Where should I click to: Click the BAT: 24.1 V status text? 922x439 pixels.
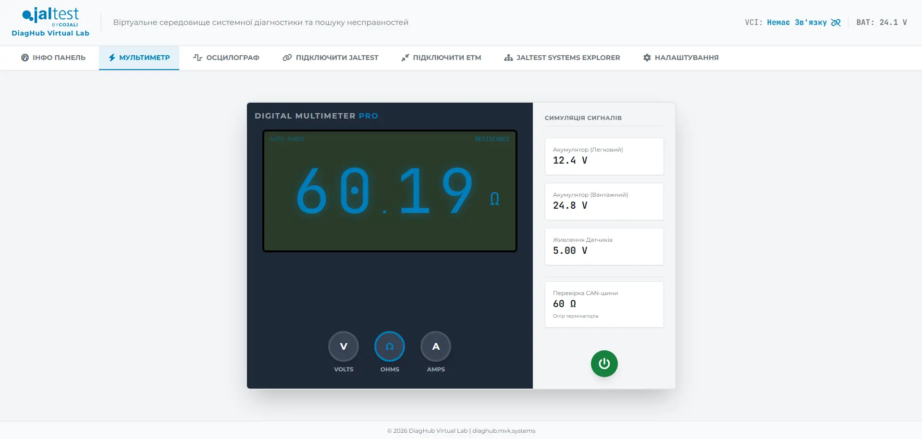(882, 23)
